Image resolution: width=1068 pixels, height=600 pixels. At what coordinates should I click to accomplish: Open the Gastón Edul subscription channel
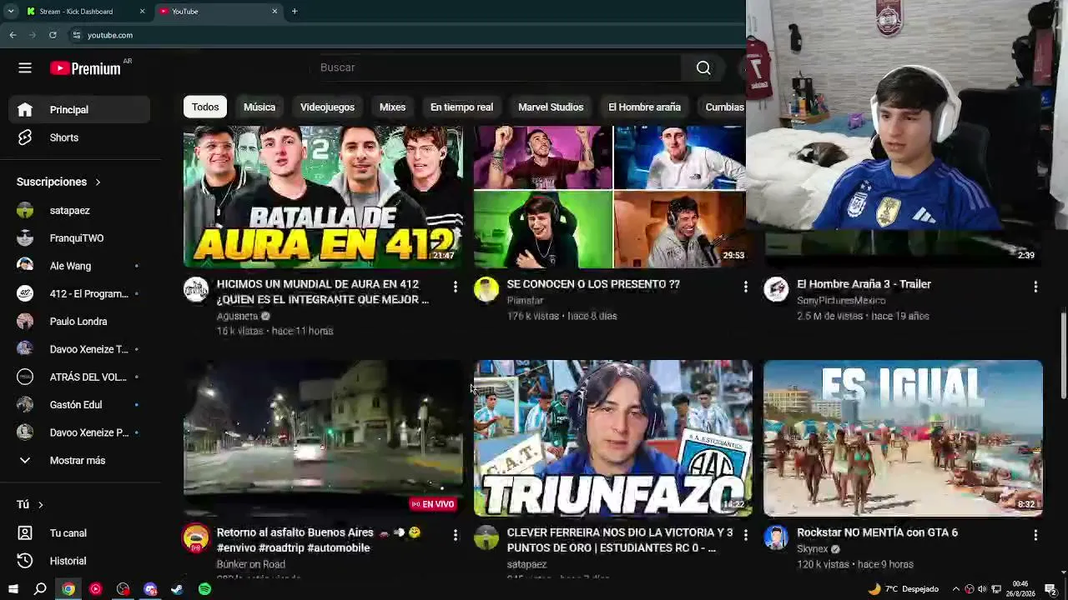point(80,405)
